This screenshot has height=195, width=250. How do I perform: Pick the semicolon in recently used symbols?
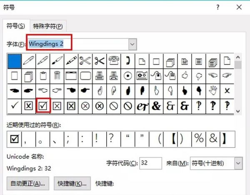pyautogui.click(x=71, y=139)
